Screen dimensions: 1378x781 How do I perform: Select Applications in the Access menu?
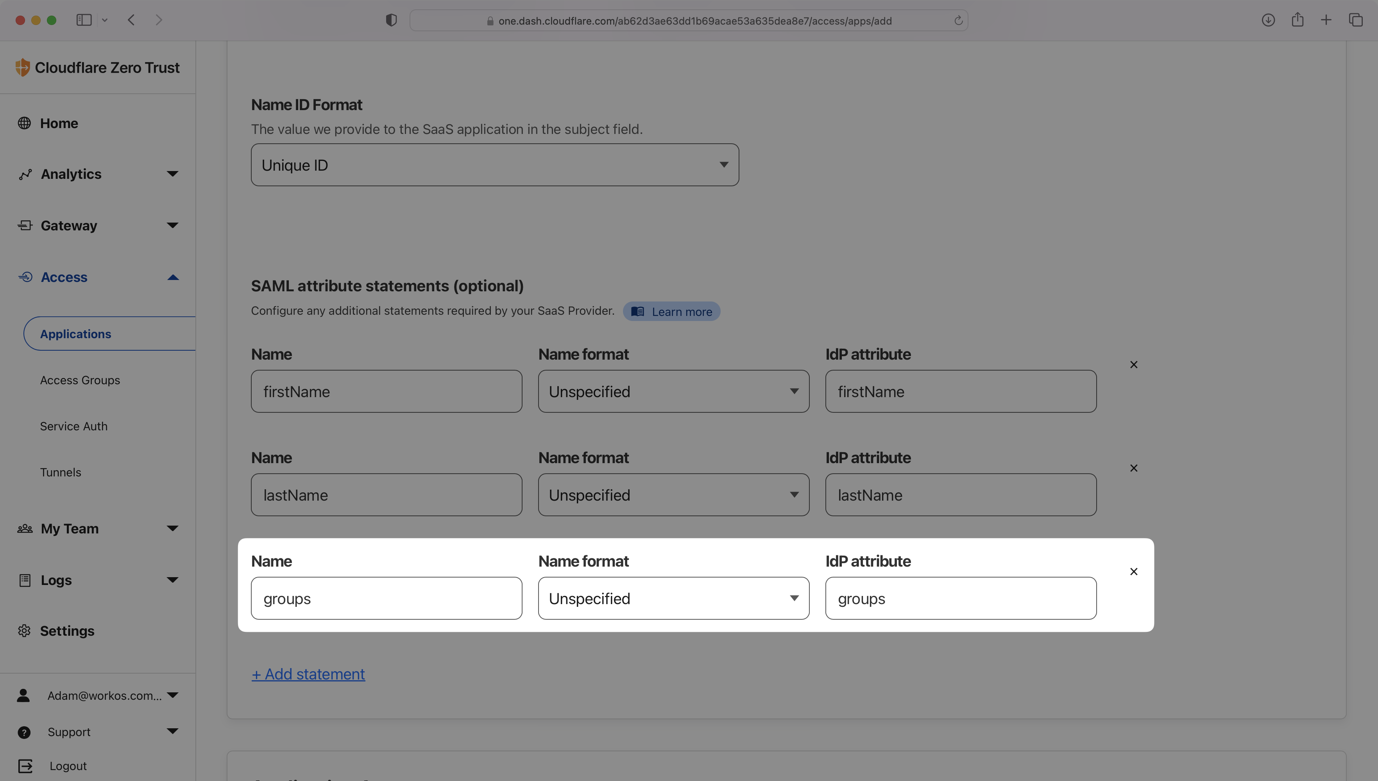click(75, 333)
